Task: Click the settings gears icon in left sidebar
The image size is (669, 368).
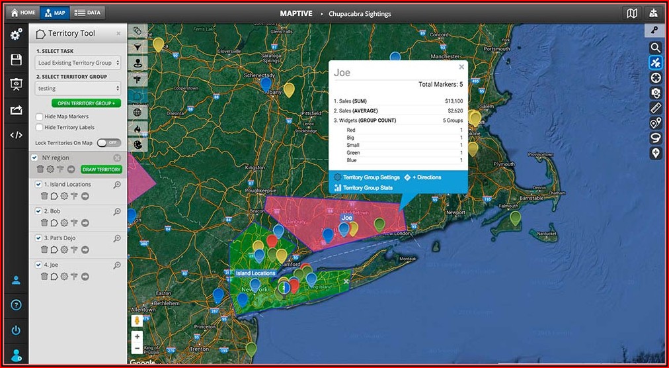Action: 16,34
